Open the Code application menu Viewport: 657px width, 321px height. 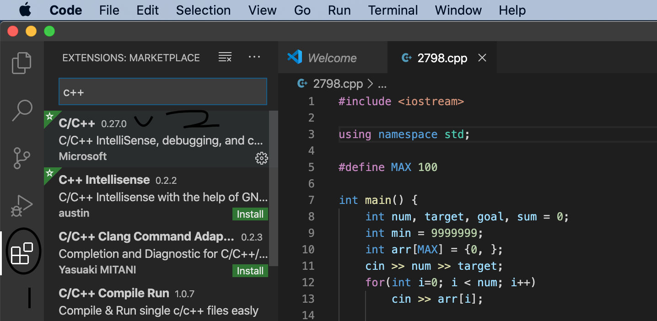66,10
